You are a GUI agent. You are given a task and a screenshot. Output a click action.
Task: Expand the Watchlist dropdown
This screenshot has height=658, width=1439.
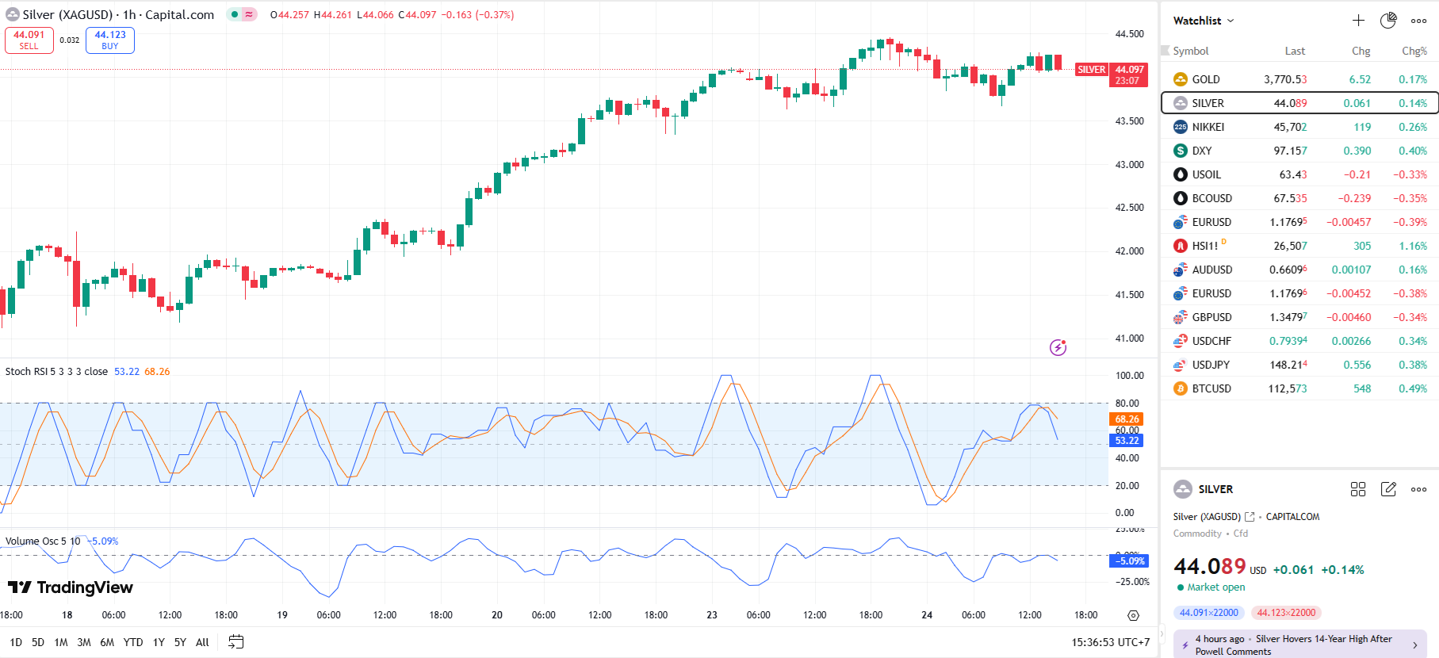[x=1204, y=21]
